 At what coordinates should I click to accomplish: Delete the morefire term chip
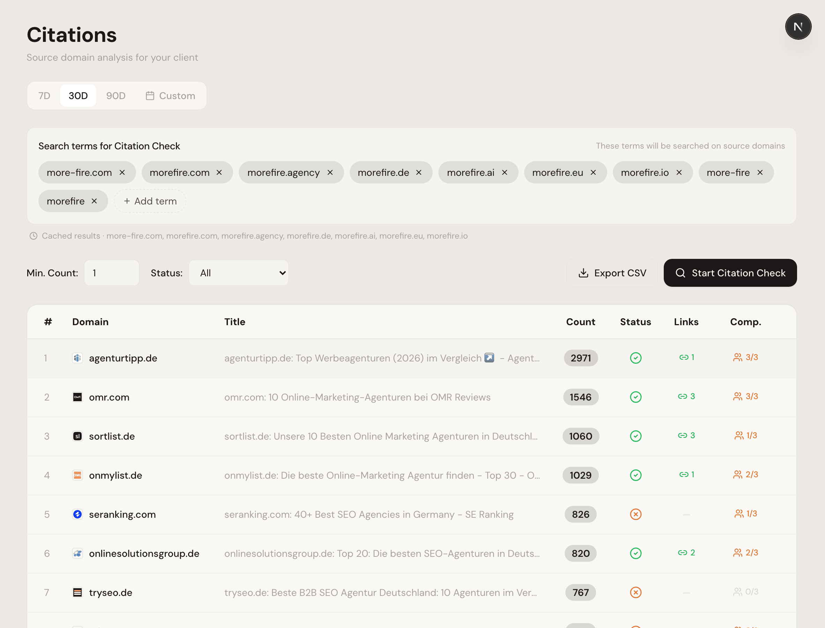coord(94,201)
